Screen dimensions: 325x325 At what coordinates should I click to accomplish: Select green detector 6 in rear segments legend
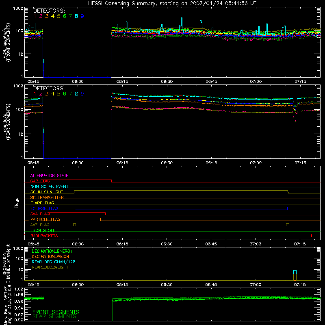(65, 94)
